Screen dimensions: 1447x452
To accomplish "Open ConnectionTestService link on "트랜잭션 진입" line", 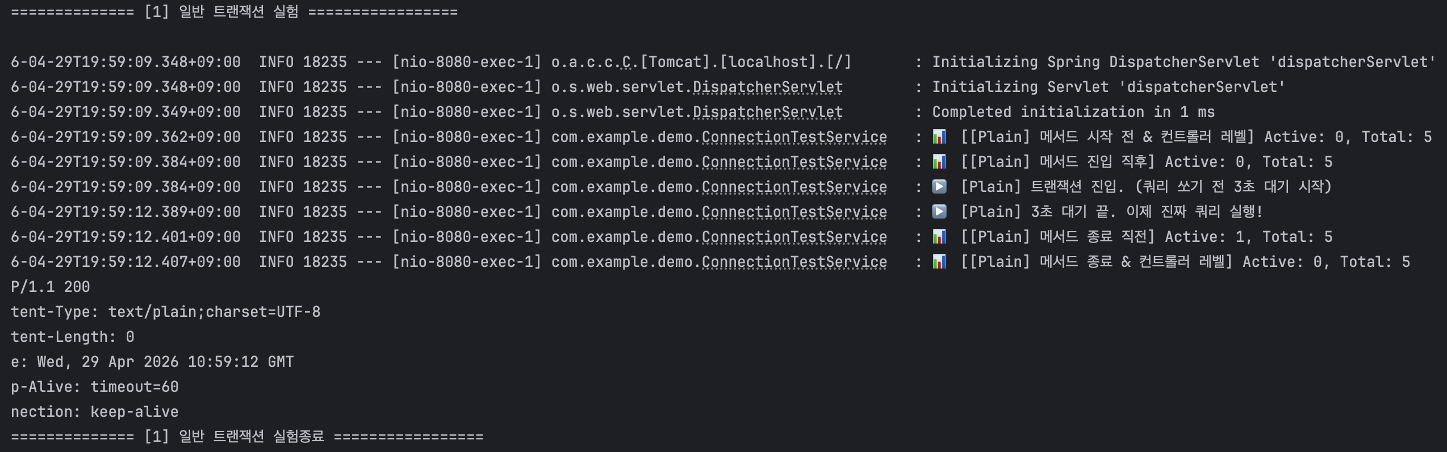I will coord(794,187).
